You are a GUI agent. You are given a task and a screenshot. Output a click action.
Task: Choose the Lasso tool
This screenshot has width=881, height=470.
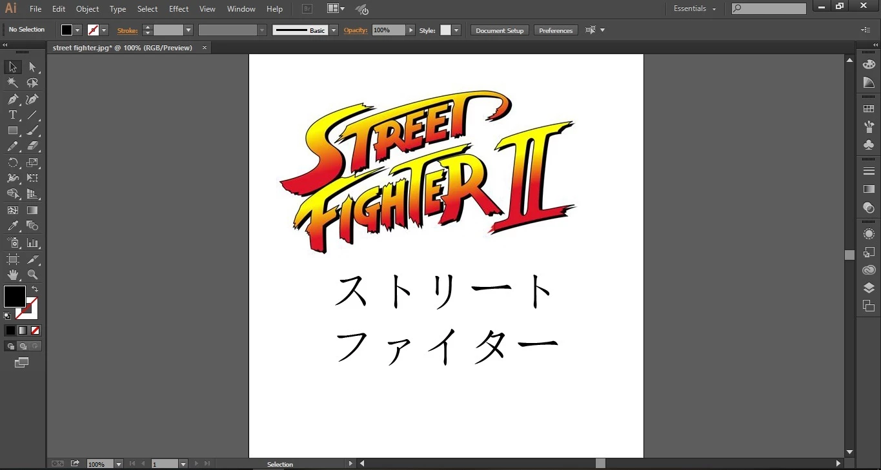[x=32, y=83]
